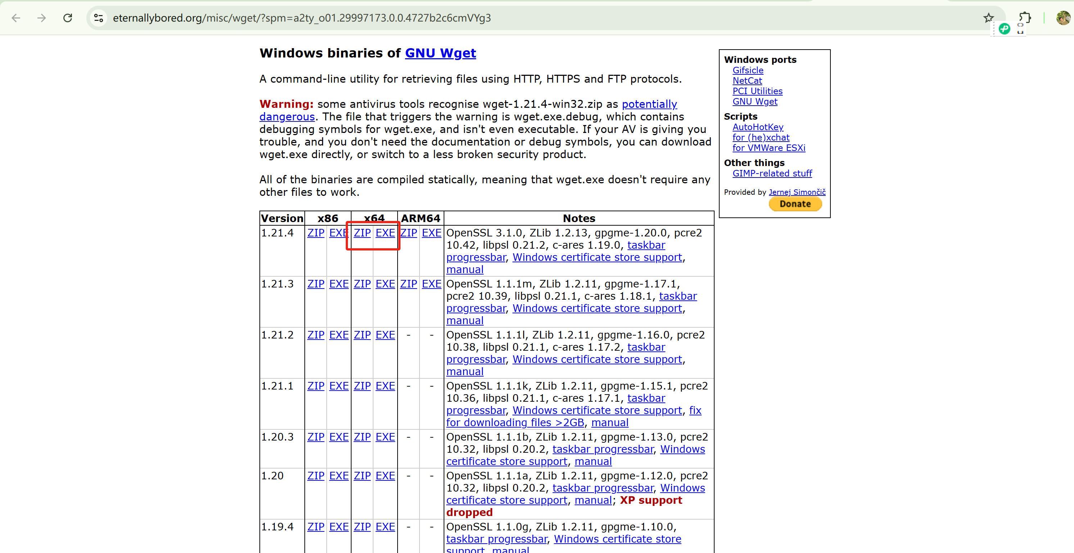Image resolution: width=1074 pixels, height=553 pixels.
Task: Open the 'dangerous' warning link
Action: pyautogui.click(x=287, y=116)
